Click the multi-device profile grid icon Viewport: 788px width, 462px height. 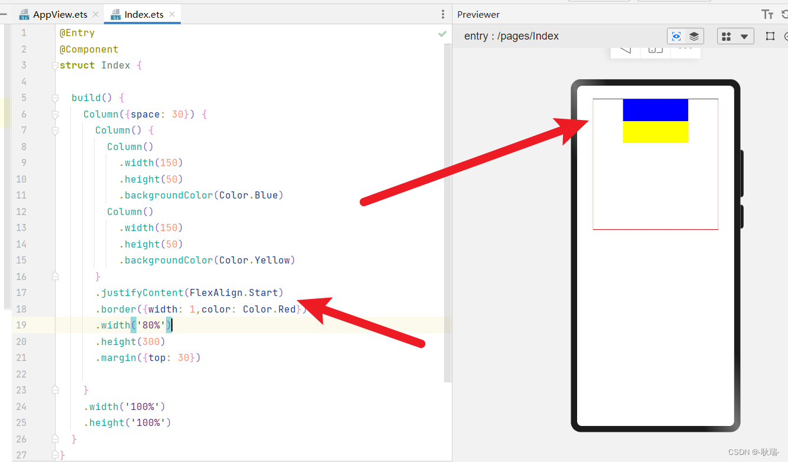[727, 36]
